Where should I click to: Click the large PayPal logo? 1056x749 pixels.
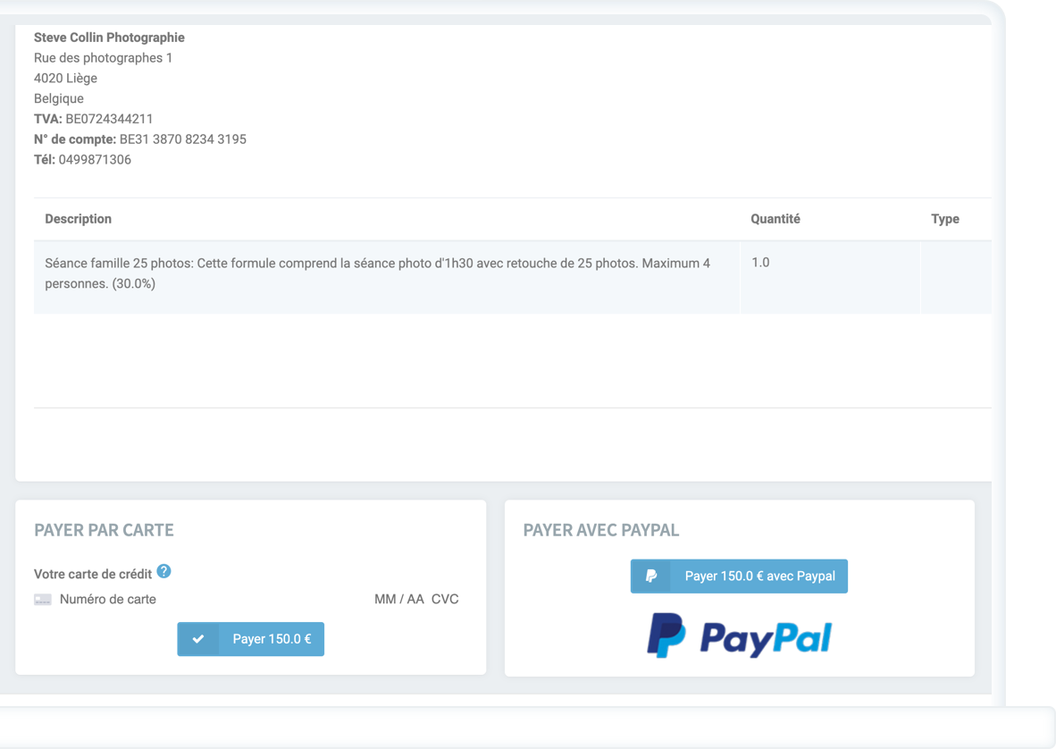click(739, 636)
